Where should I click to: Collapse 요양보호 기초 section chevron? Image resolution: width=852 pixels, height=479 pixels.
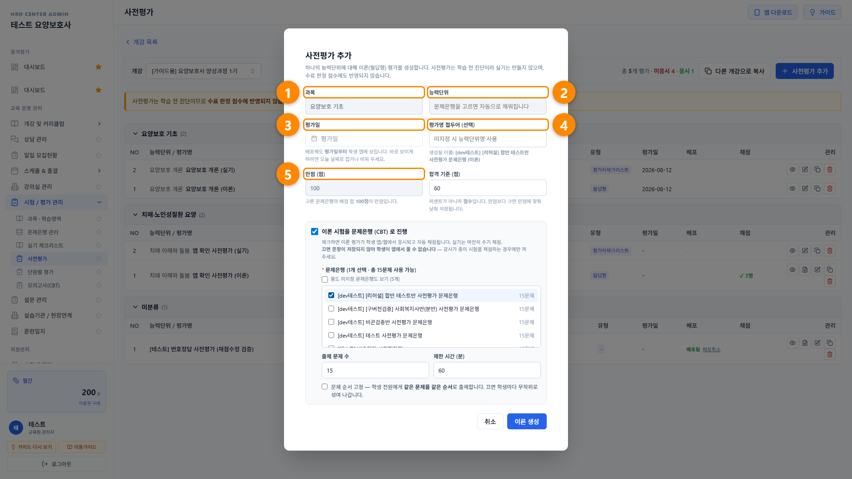point(135,133)
